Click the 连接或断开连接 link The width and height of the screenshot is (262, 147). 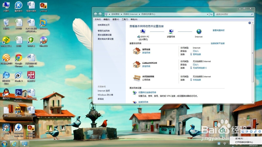pyautogui.click(x=217, y=43)
